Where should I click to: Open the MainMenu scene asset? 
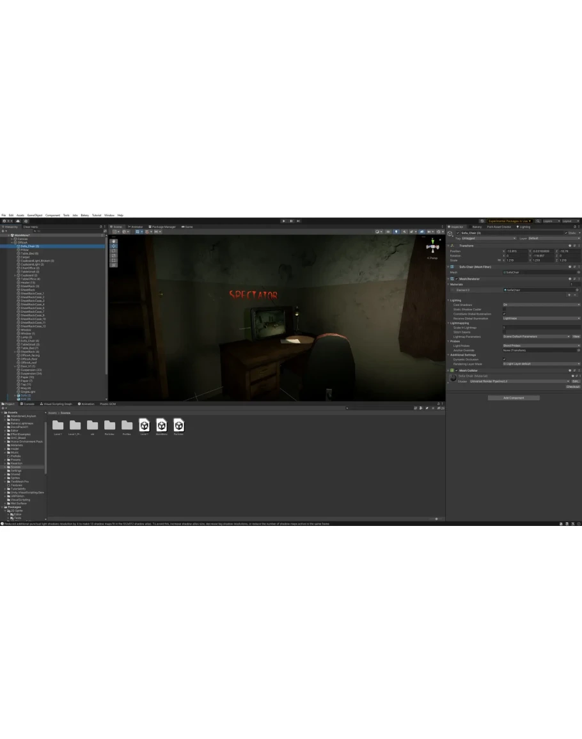pos(161,426)
